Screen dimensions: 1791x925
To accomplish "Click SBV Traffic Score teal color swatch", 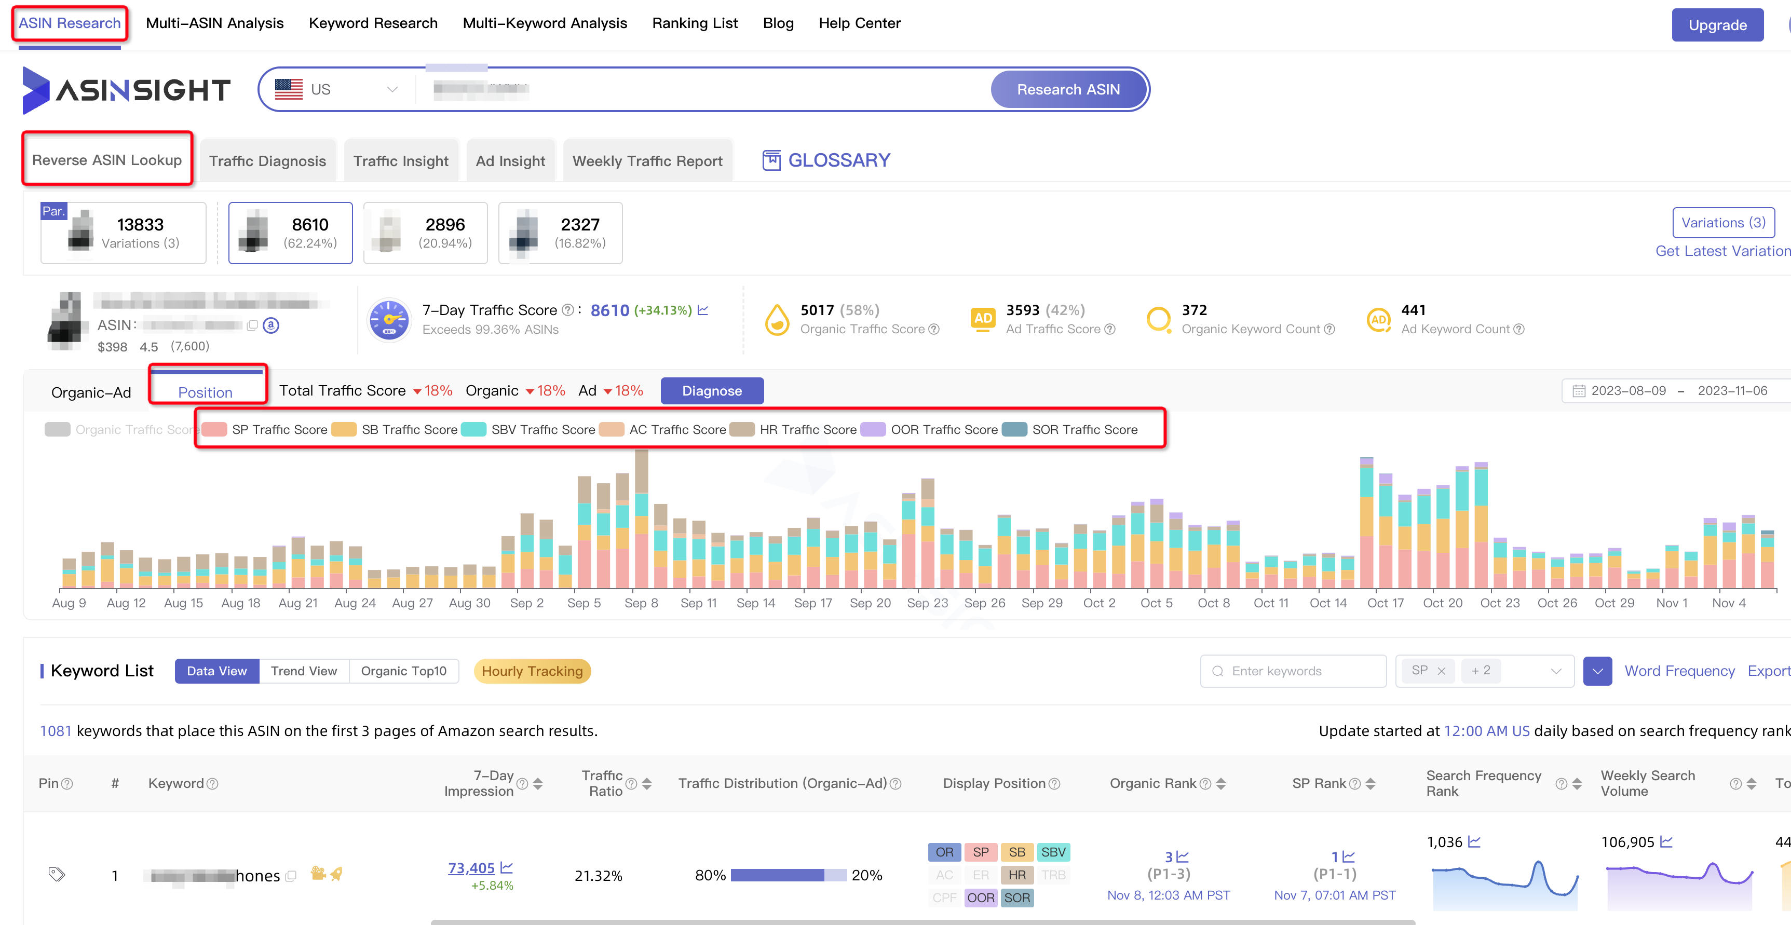I will tap(473, 429).
